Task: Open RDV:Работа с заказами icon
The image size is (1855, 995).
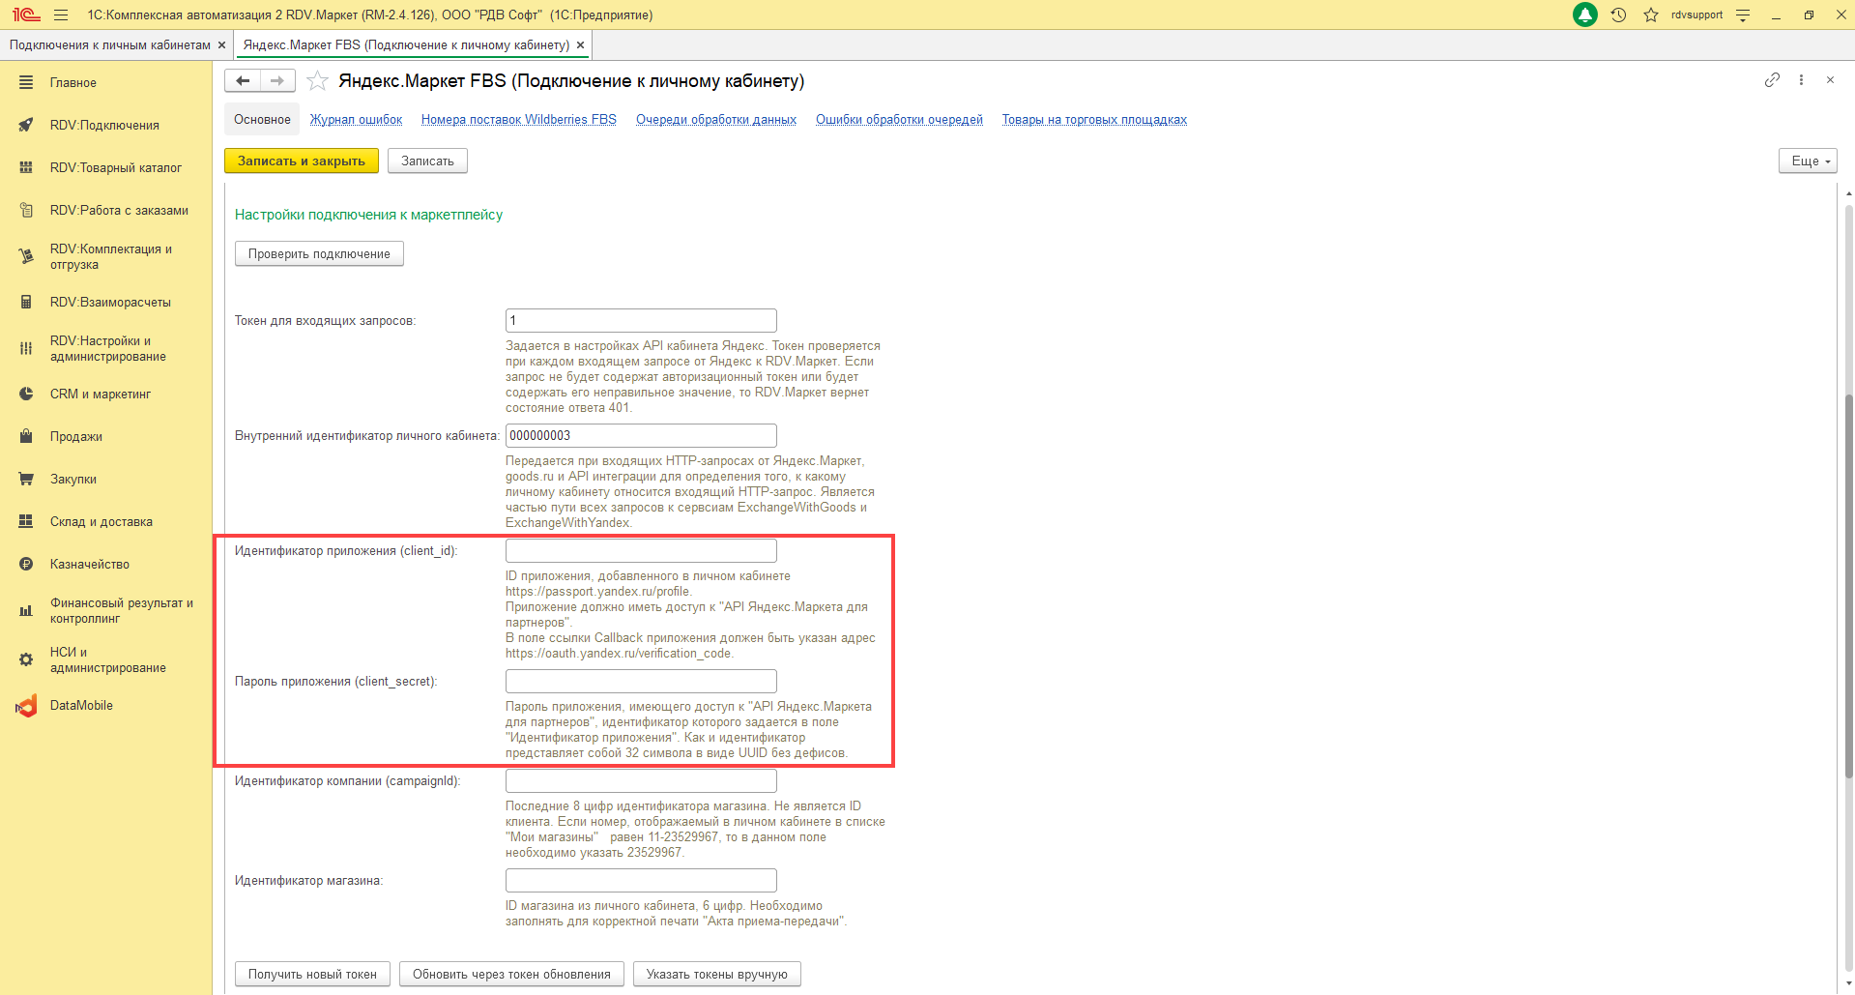Action: pos(26,211)
